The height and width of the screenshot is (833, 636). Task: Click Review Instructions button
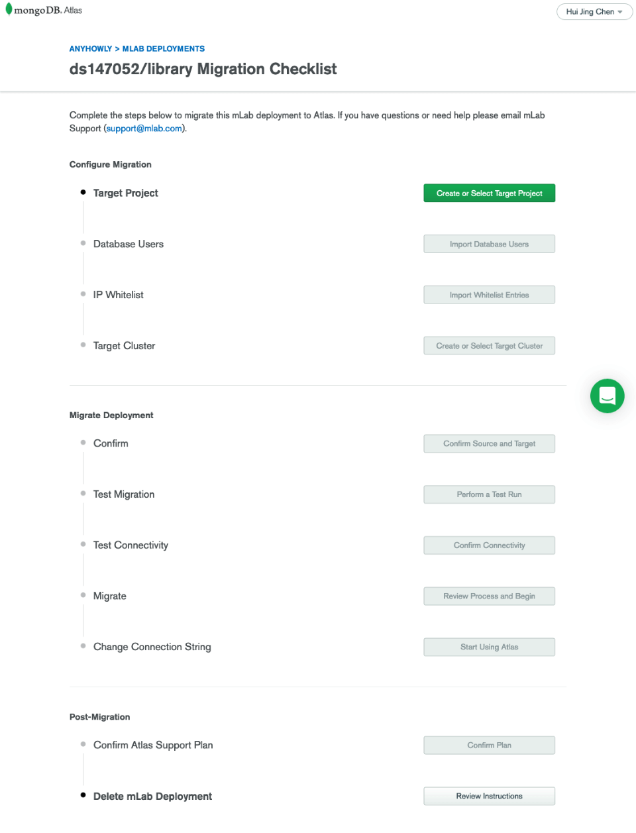pos(490,796)
